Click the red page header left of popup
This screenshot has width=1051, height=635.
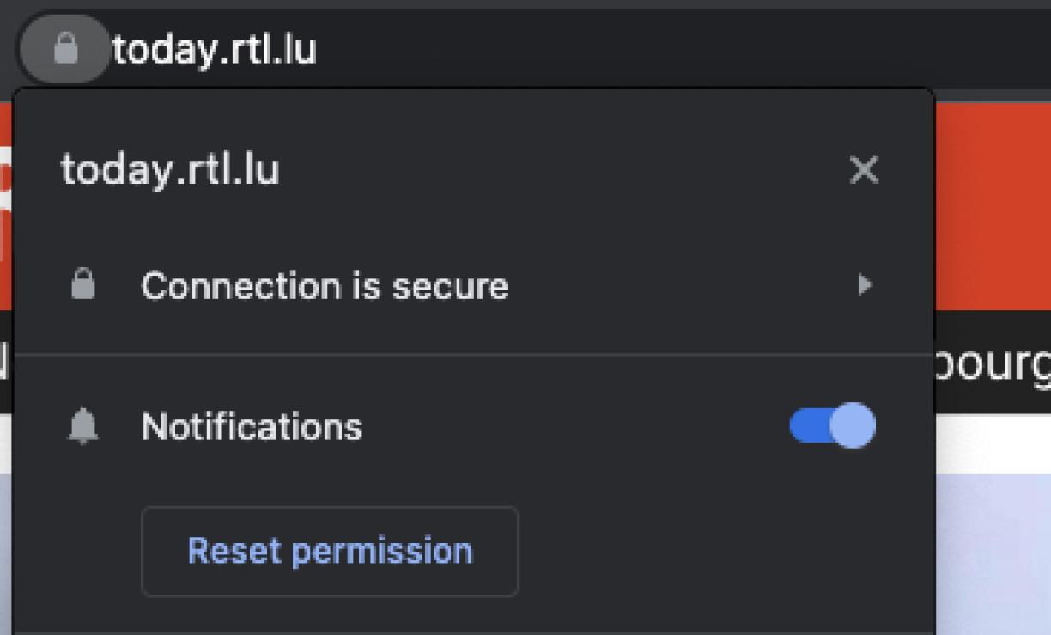pos(5,258)
